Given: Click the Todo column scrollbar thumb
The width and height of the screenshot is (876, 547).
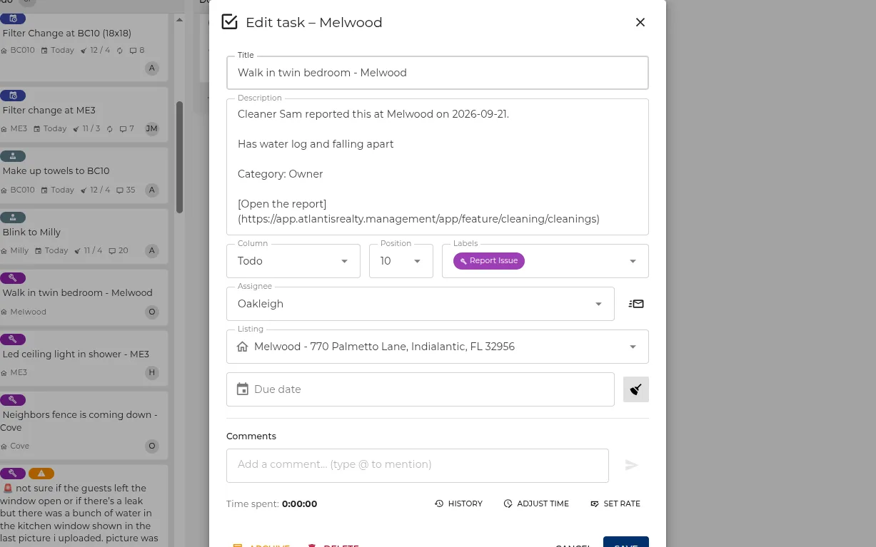Looking at the screenshot, I should [180, 157].
